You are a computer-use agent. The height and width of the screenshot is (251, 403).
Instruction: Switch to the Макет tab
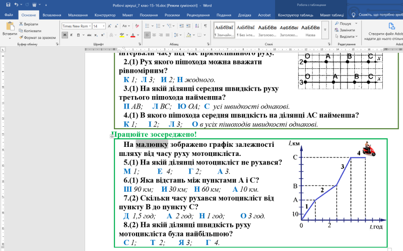click(127, 15)
